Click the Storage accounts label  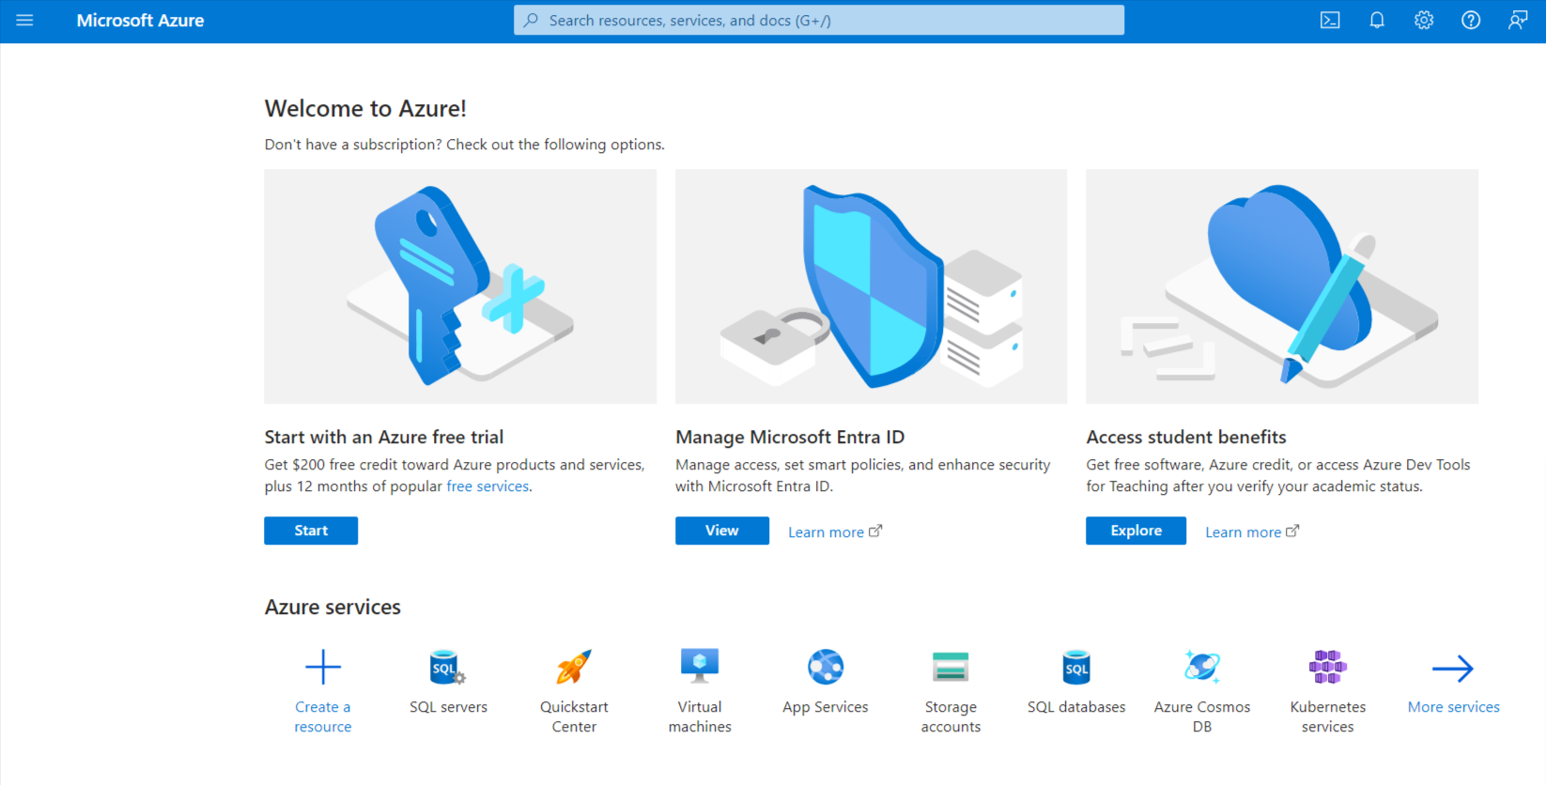click(951, 716)
